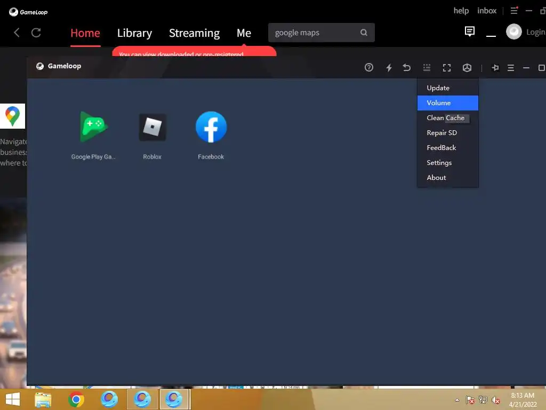Click the Action Center flag tray icon
This screenshot has width=546, height=410.
click(470, 400)
